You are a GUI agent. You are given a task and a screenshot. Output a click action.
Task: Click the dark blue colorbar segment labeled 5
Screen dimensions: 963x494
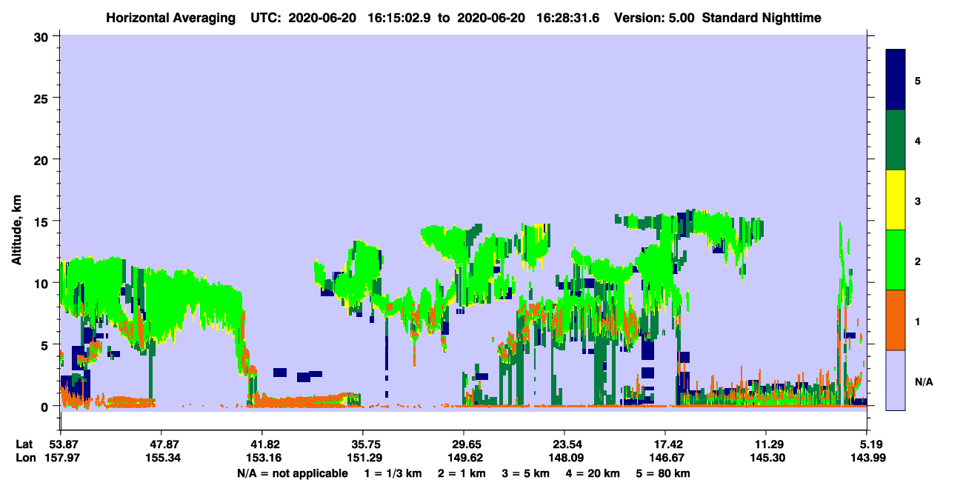coord(896,80)
